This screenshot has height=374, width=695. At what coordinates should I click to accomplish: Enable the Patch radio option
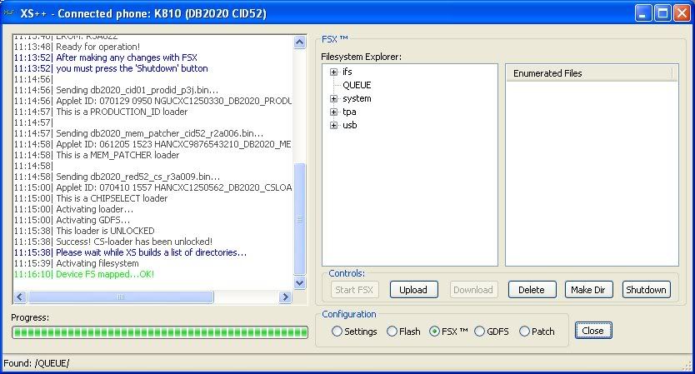tap(524, 332)
